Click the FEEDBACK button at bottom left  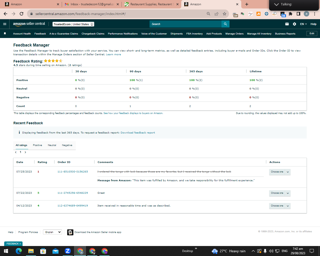coord(13,244)
